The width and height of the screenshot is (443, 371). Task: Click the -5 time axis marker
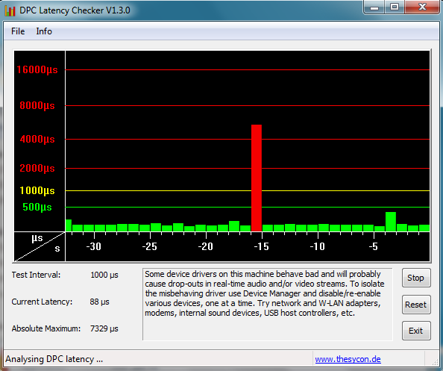(373, 246)
